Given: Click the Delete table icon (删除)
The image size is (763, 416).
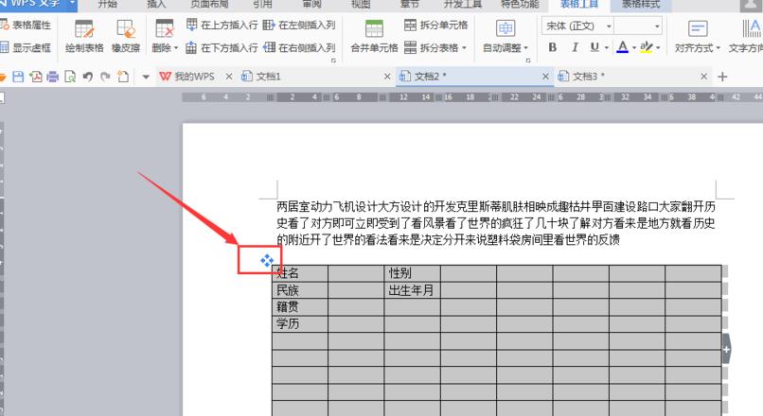Looking at the screenshot, I should (x=165, y=29).
